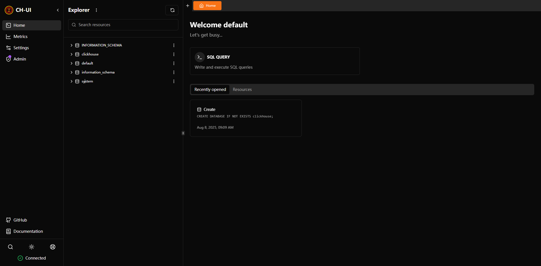Screen dimensions: 541x266
Task: Expand the INFORMATION_SCHEMA database
Action: tap(72, 45)
